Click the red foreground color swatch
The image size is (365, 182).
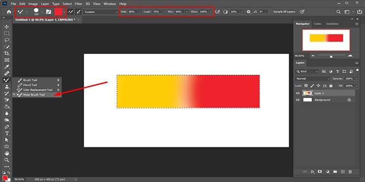click(5, 178)
